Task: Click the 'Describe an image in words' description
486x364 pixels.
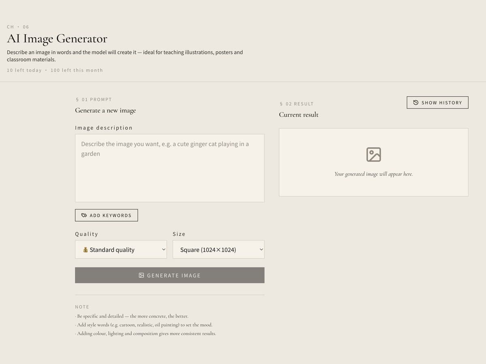Action: click(125, 56)
